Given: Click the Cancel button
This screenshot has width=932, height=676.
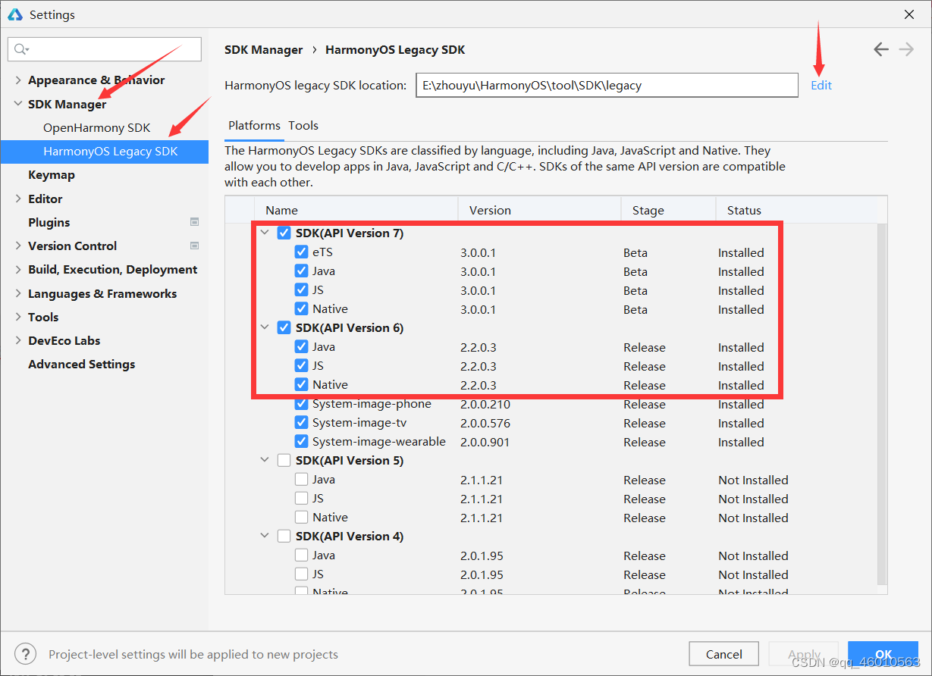Looking at the screenshot, I should (724, 654).
